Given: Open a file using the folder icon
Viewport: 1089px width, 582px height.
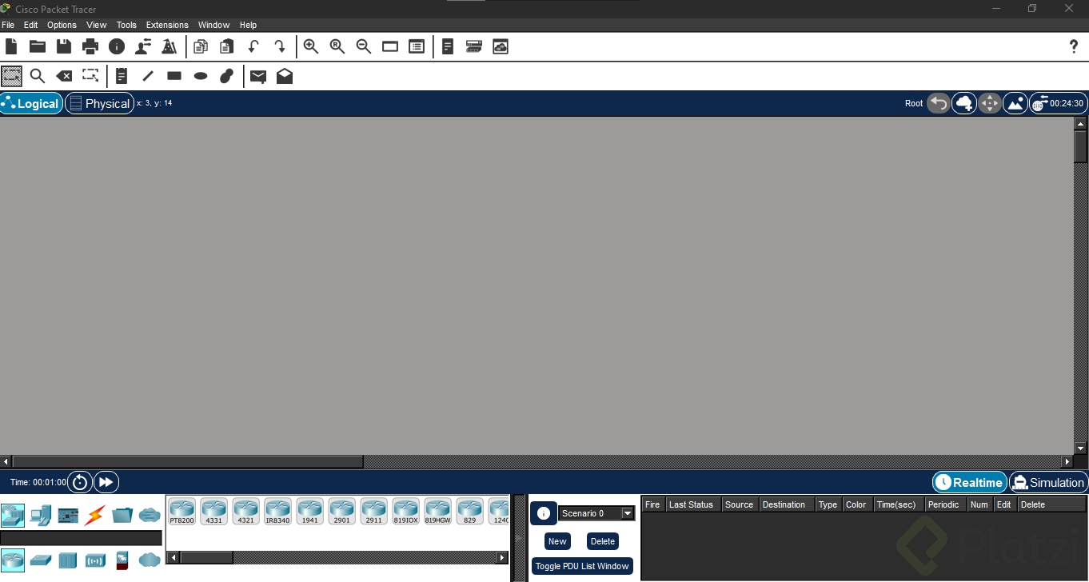Looking at the screenshot, I should 38,46.
